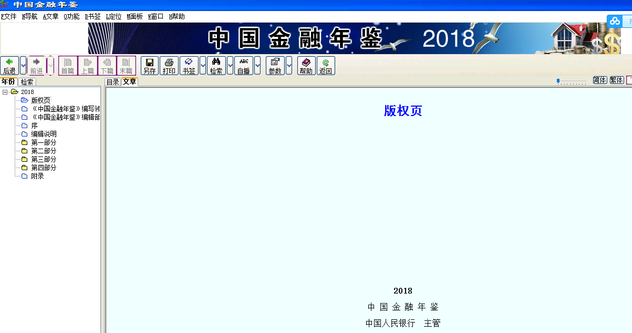
Task: Open the A文章 menu
Action: click(x=50, y=16)
